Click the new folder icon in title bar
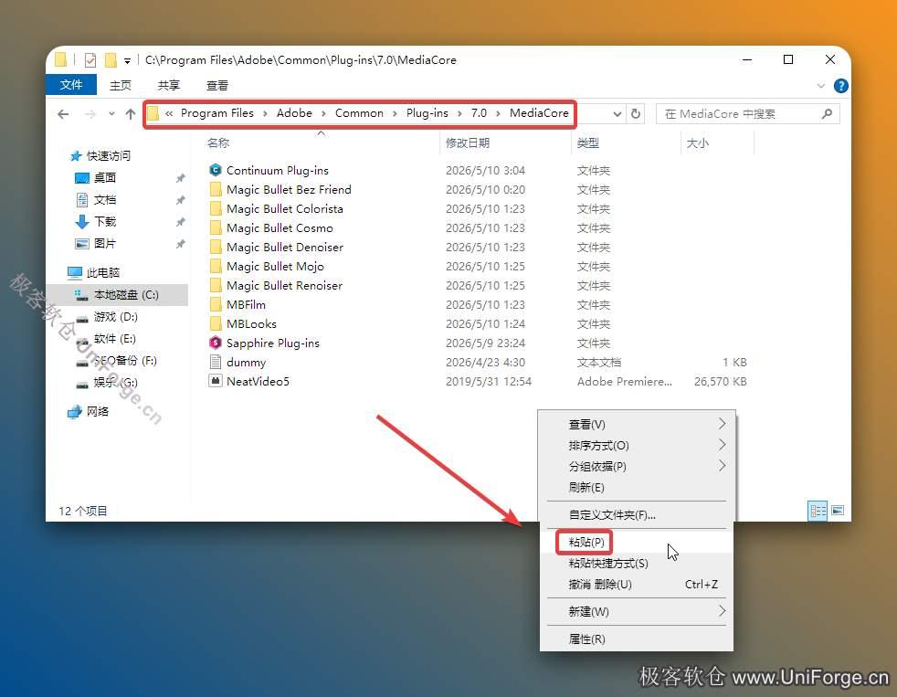897x697 pixels. tap(111, 59)
